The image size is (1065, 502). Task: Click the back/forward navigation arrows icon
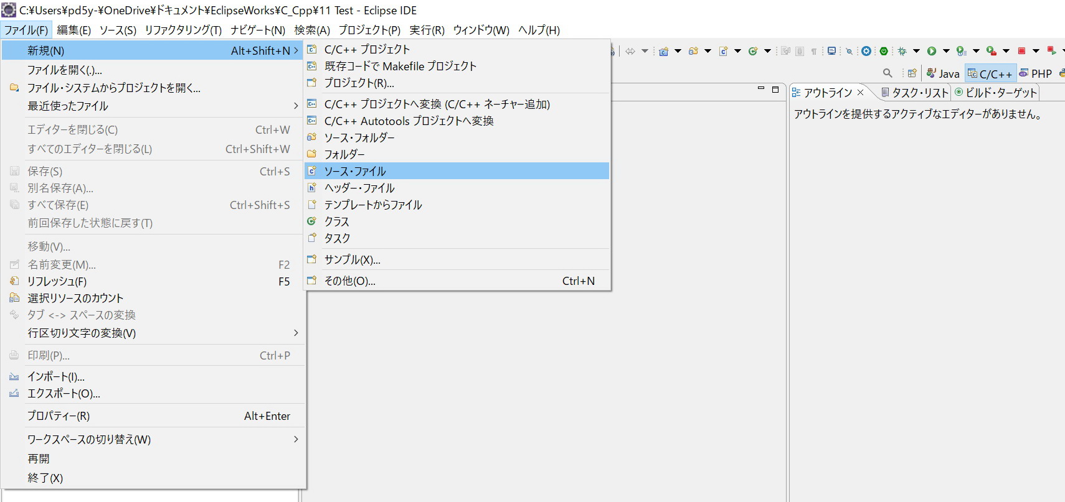(x=630, y=51)
